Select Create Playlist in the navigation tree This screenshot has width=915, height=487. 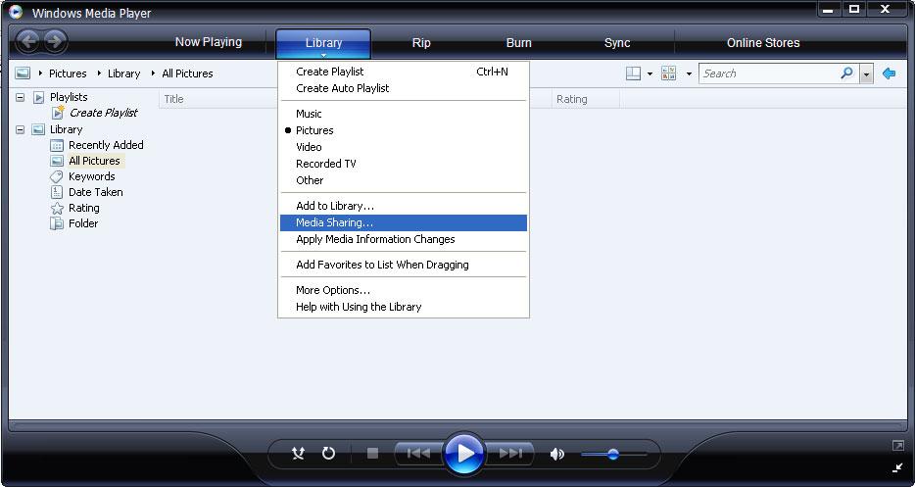point(103,113)
